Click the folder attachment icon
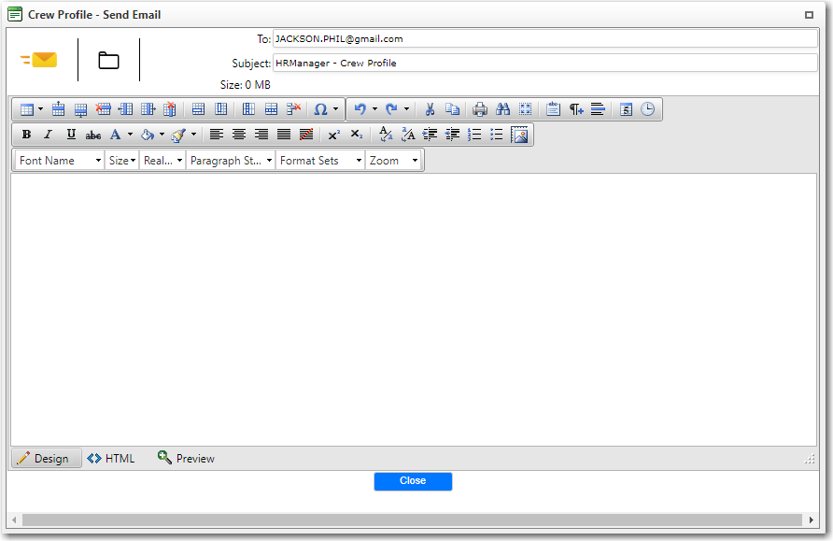833x541 pixels. pos(108,61)
